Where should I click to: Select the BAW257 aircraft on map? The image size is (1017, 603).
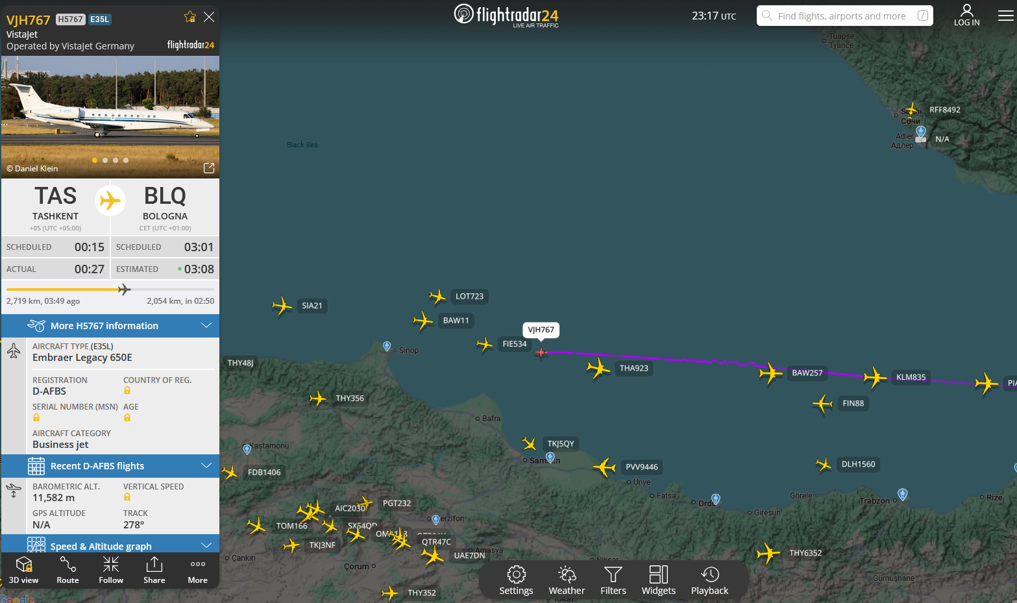[x=771, y=373]
